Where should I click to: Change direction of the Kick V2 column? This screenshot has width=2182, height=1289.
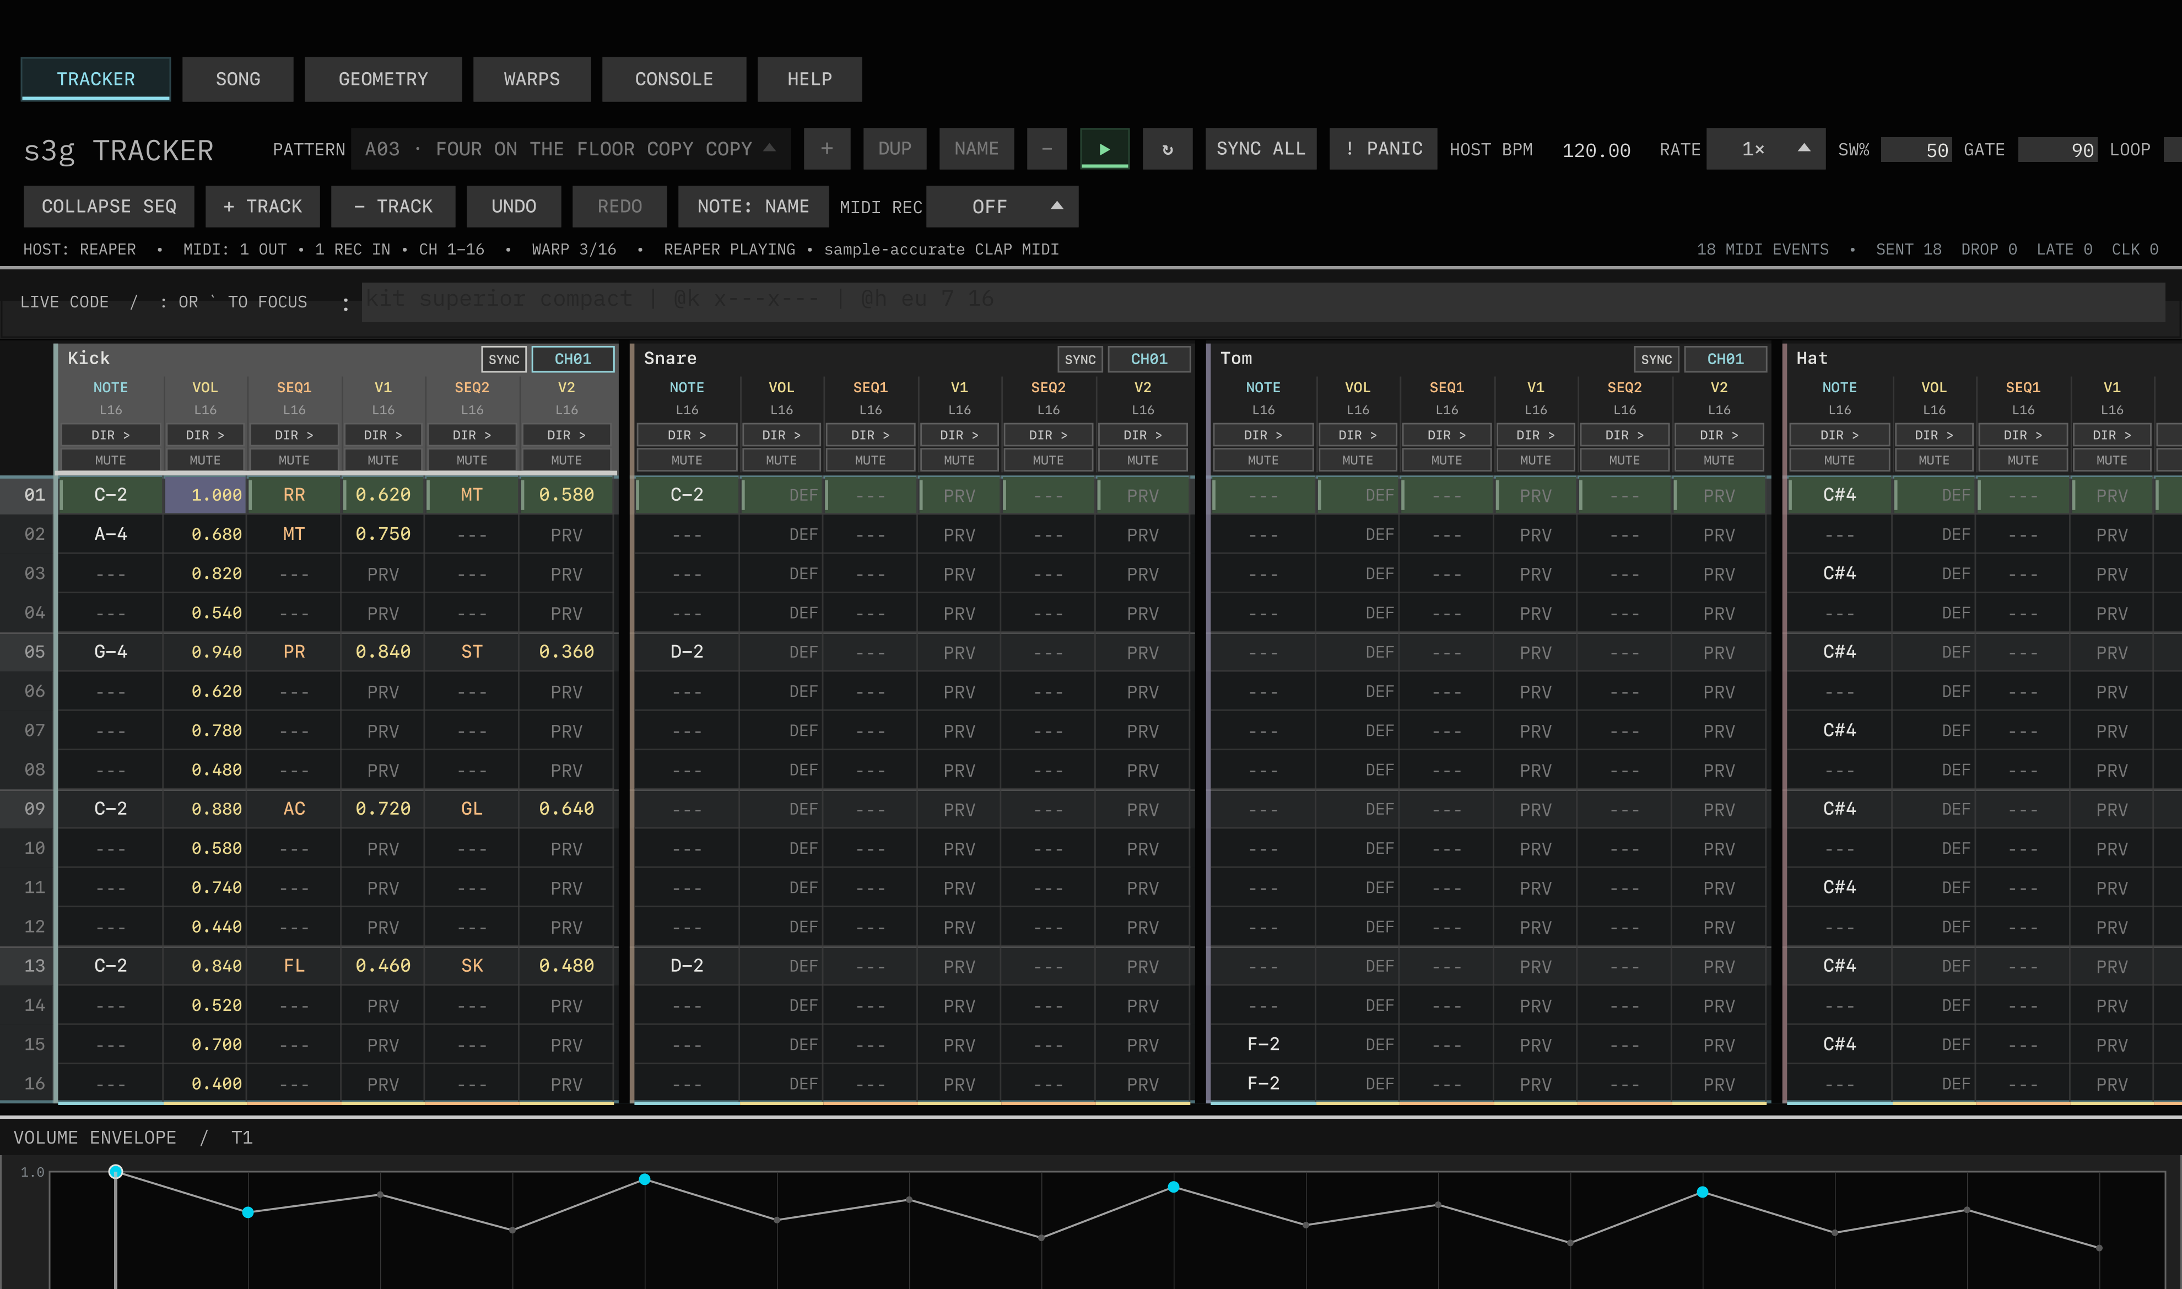coord(566,434)
